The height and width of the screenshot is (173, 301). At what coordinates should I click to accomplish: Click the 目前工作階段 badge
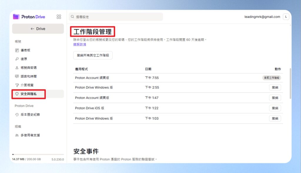pos(272,78)
